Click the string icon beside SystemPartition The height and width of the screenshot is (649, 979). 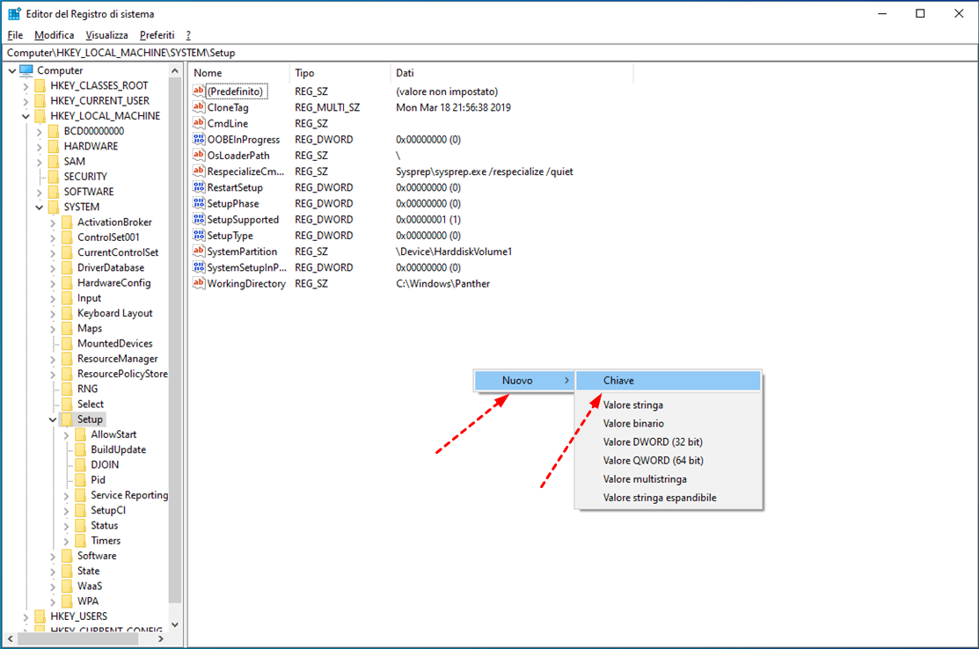199,252
